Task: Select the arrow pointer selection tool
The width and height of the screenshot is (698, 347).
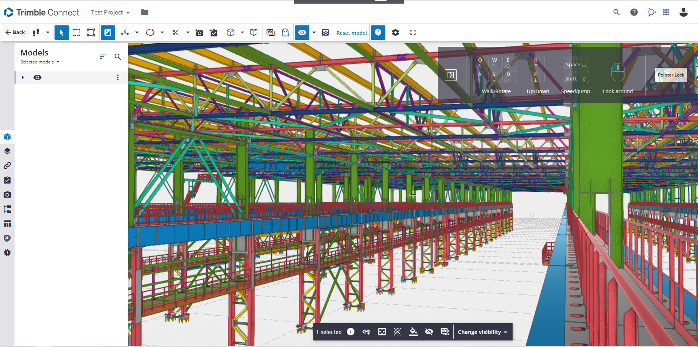Action: pyautogui.click(x=61, y=33)
